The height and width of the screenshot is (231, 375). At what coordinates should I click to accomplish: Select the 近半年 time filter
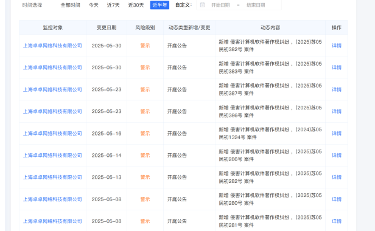coord(159,5)
